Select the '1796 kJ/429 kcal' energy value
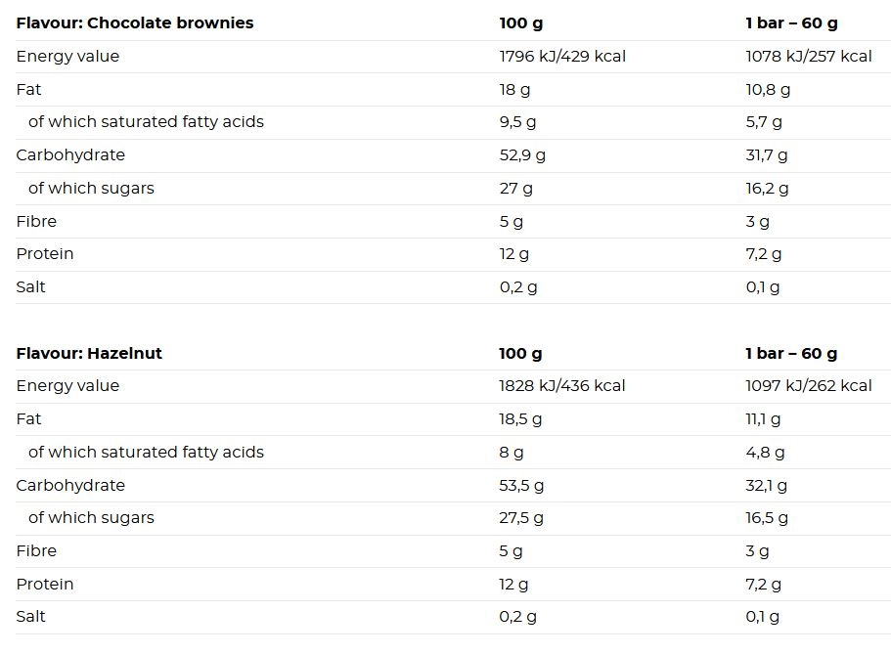Viewport: 891px width, 654px height. pos(562,56)
